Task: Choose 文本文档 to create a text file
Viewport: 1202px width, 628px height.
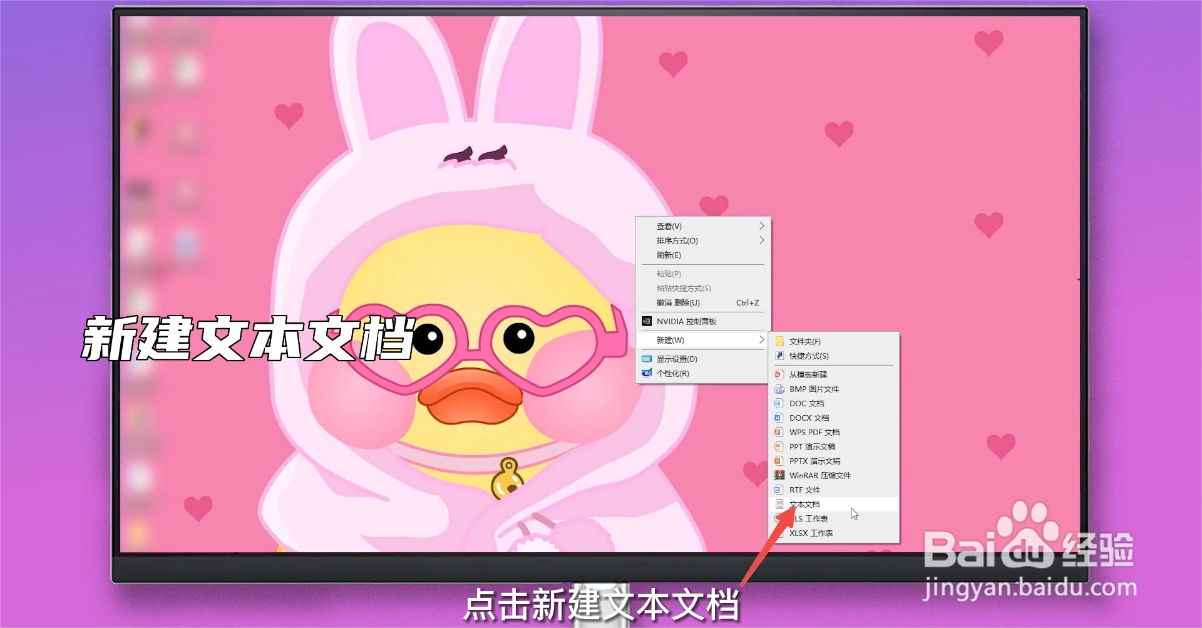Action: [834, 504]
